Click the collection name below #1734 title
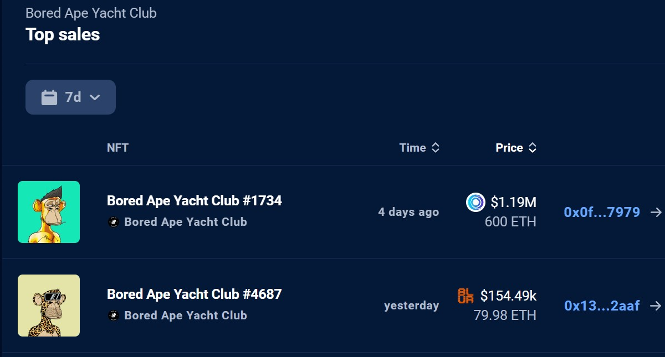Image resolution: width=665 pixels, height=357 pixels. [x=186, y=222]
